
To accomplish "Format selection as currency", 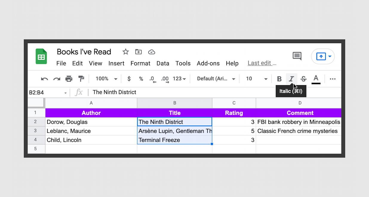I will [129, 79].
